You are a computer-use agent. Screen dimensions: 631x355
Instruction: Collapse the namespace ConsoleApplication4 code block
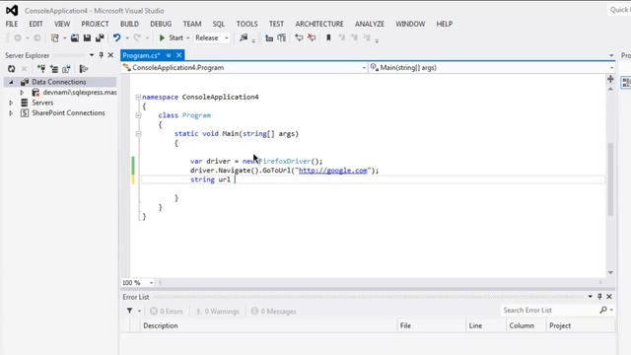click(138, 97)
